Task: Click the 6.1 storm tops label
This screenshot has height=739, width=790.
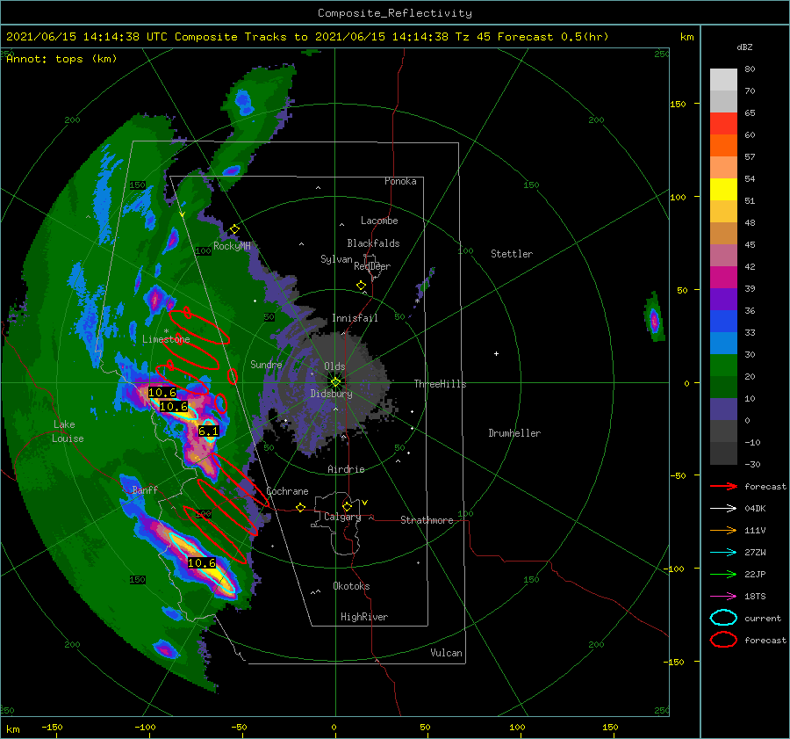Action: pyautogui.click(x=209, y=431)
